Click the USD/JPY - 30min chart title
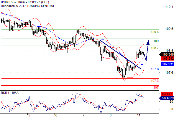Screen dimensions: 174x117 25,2
